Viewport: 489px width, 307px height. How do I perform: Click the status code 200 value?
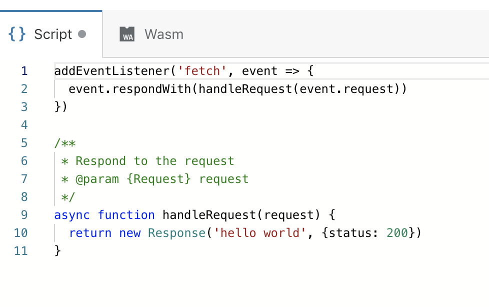(x=397, y=233)
